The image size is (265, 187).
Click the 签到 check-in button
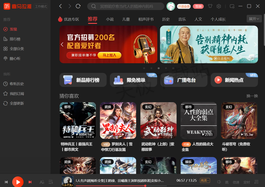coord(198,6)
